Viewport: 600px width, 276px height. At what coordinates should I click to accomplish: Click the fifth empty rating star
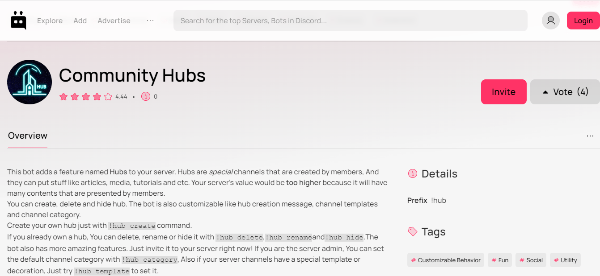click(x=108, y=97)
